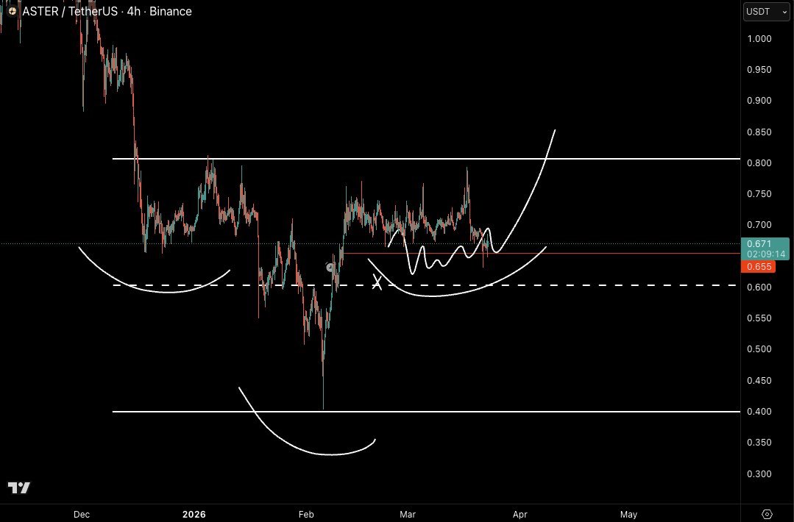This screenshot has height=522, width=794.
Task: Click the May label on time axis
Action: pyautogui.click(x=629, y=515)
